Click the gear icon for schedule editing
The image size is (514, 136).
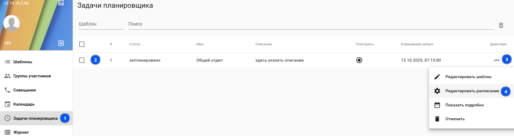tap(437, 91)
